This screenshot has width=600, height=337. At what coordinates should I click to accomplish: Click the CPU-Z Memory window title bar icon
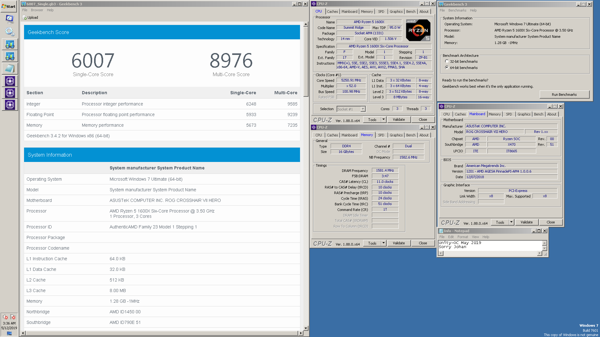click(314, 127)
